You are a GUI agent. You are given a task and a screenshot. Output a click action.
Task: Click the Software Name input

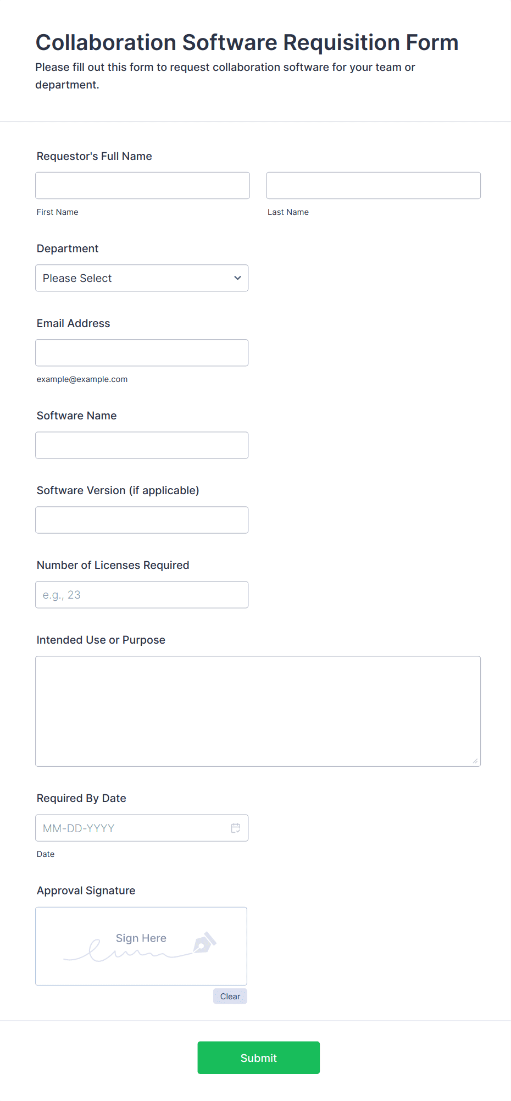[x=142, y=445]
